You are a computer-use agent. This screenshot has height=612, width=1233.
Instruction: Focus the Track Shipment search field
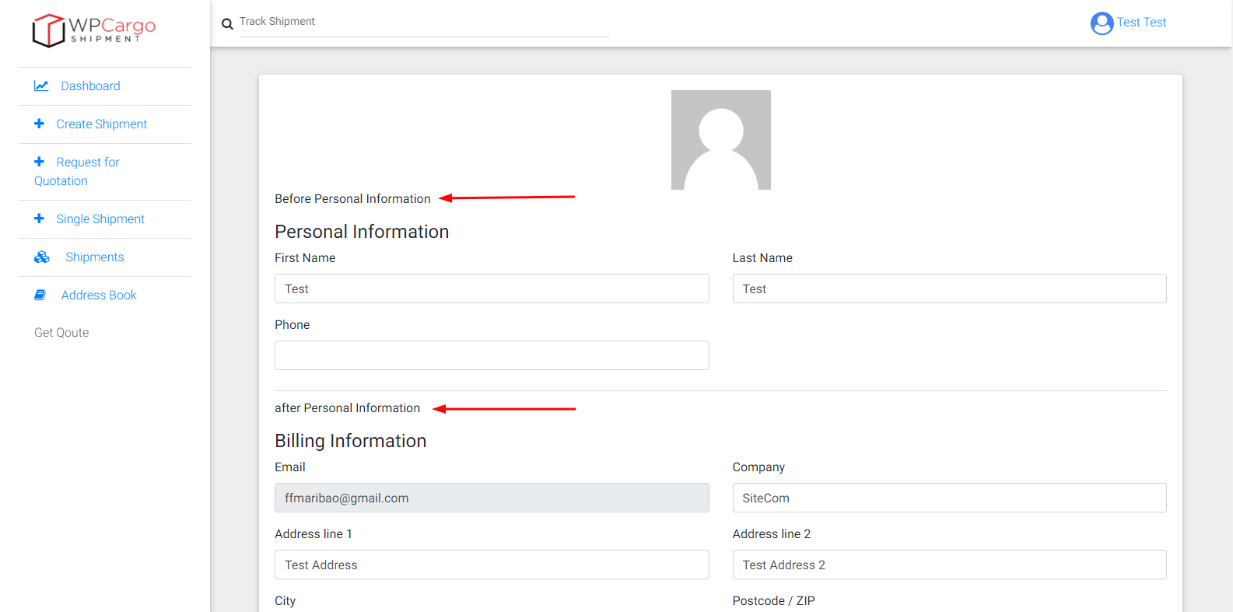tap(423, 22)
